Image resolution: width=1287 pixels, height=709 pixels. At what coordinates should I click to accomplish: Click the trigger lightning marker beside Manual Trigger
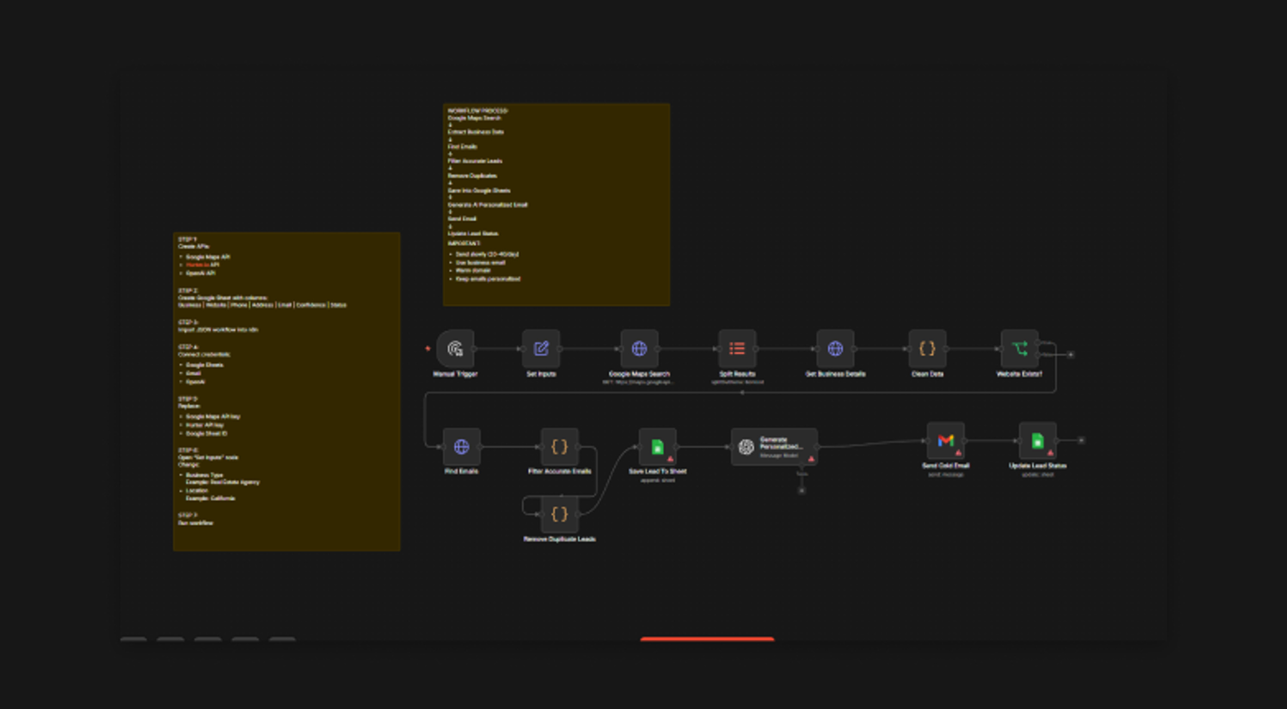tap(428, 348)
